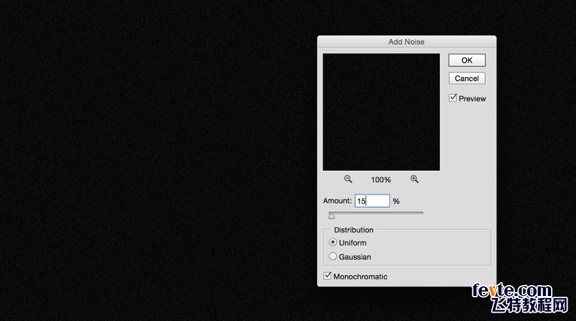Screen dimensions: 576x321
Task: Choose the Gaussian distribution option
Action: (x=333, y=257)
